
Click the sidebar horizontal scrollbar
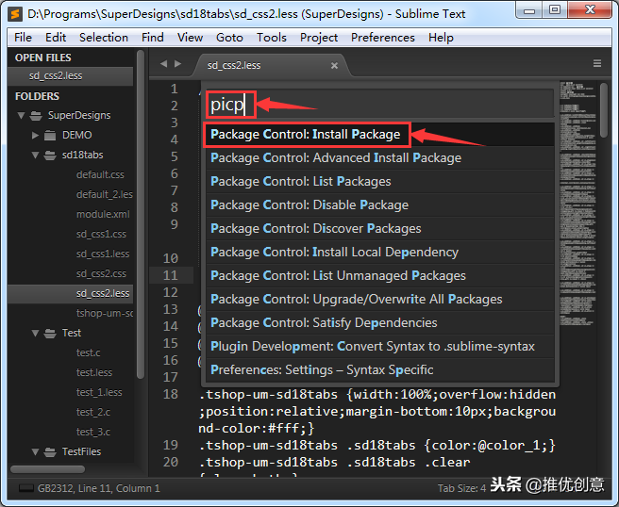[x=47, y=469]
